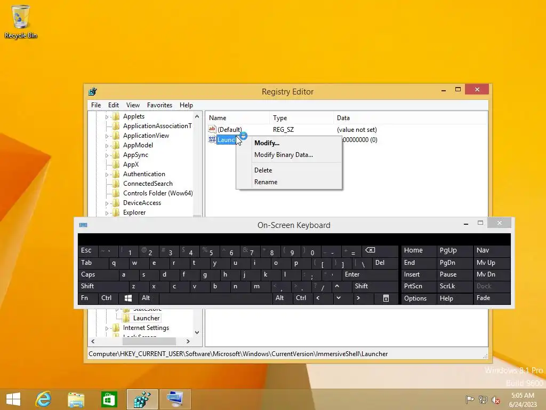
Task: Click the On-Screen Keyboard title bar icon
Action: [x=83, y=225]
